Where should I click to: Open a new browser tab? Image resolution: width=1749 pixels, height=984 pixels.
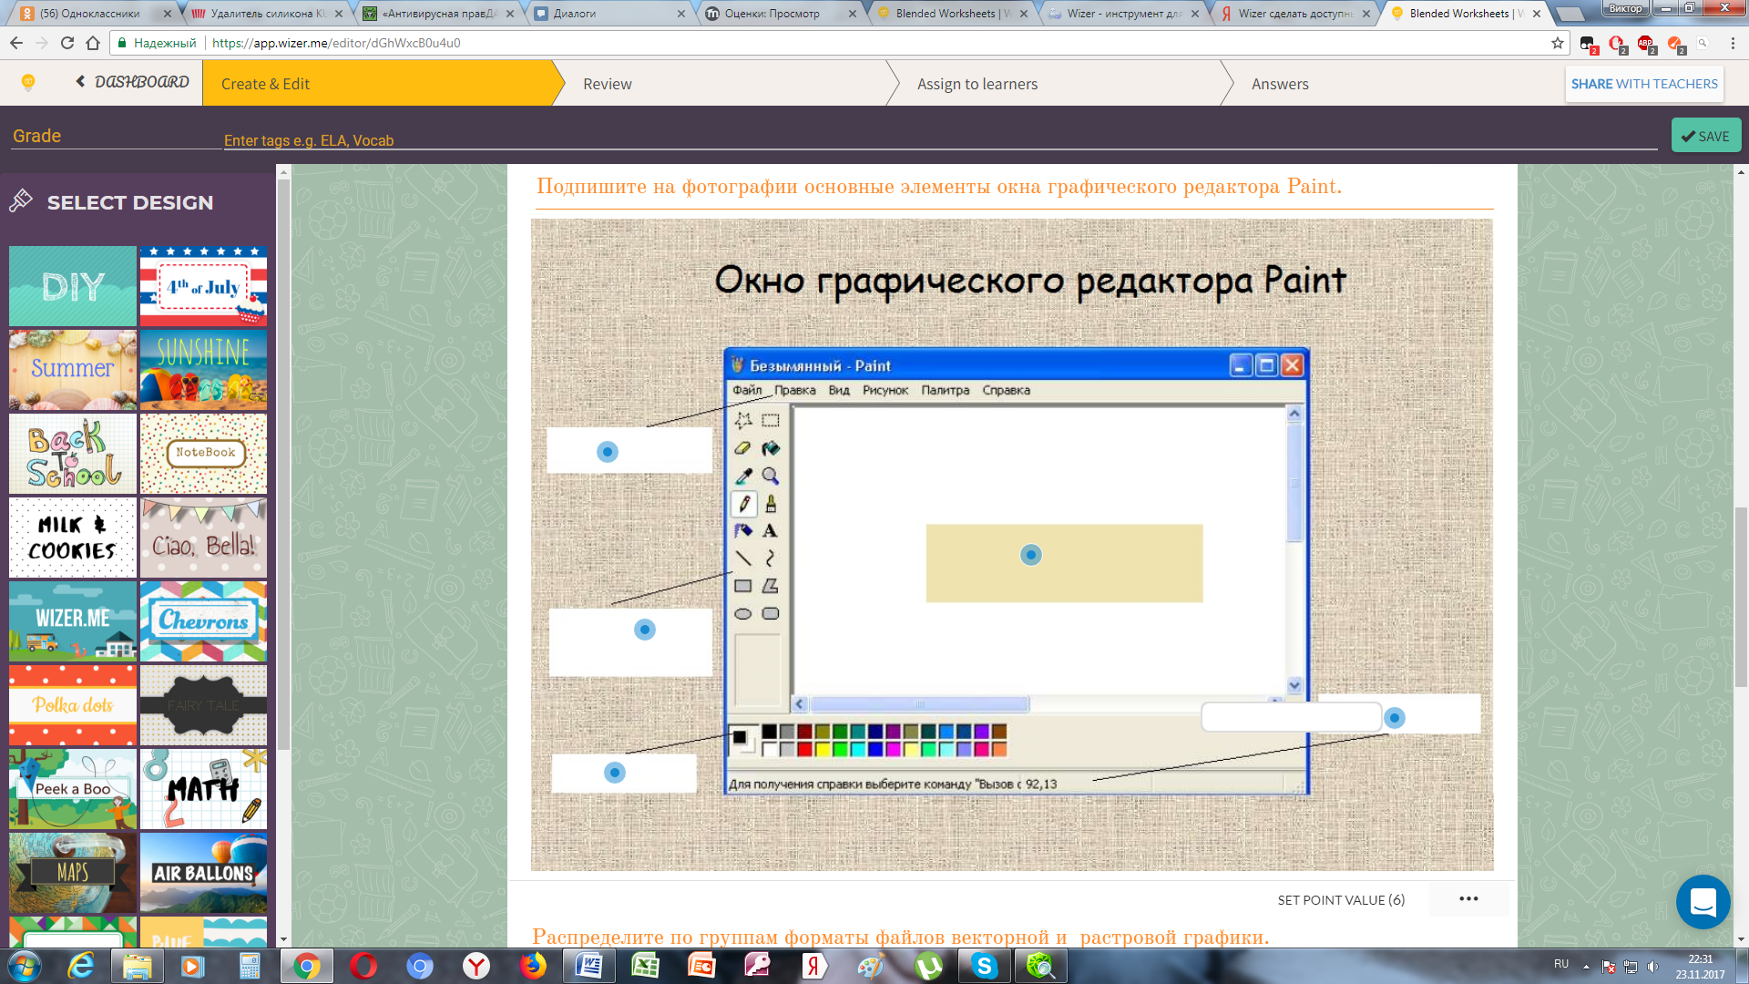pos(1570,15)
